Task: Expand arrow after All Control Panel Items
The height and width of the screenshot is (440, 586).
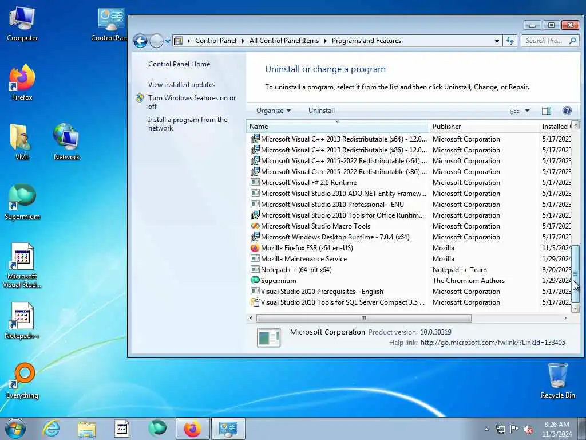Action: click(x=325, y=41)
